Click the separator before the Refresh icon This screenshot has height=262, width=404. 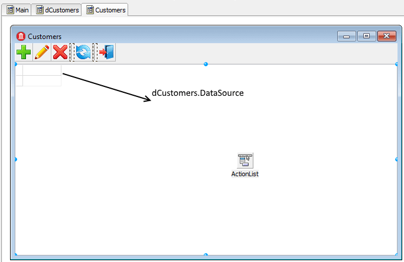click(x=72, y=53)
